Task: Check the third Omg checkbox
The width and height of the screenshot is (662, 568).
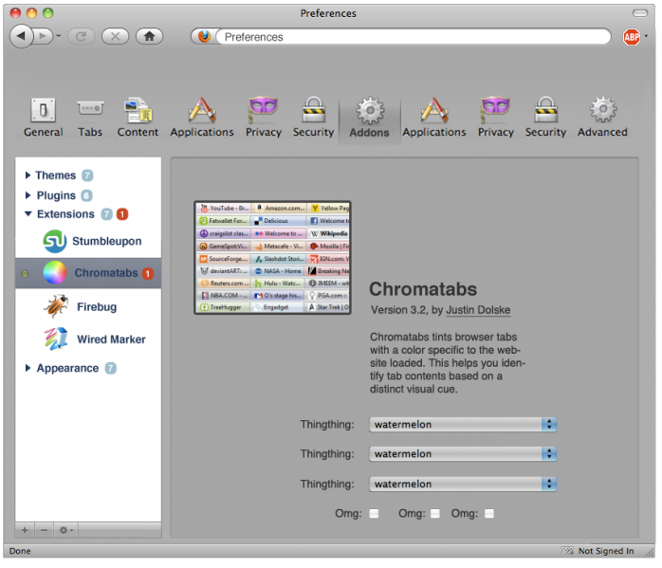Action: [x=489, y=514]
